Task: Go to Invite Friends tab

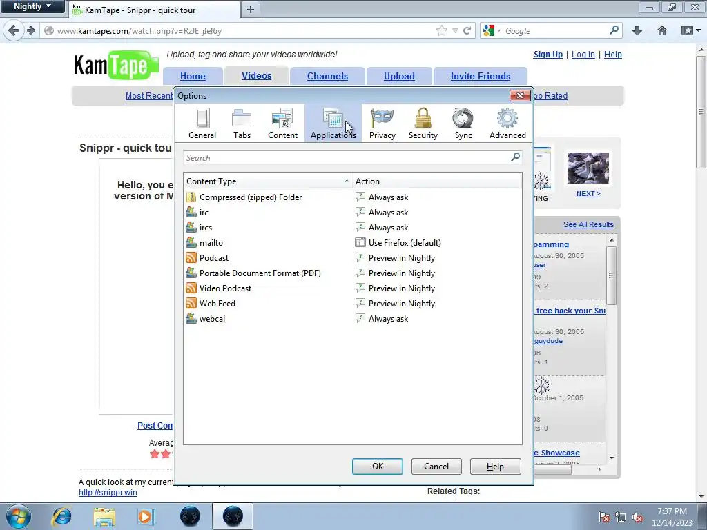Action: 481,76
